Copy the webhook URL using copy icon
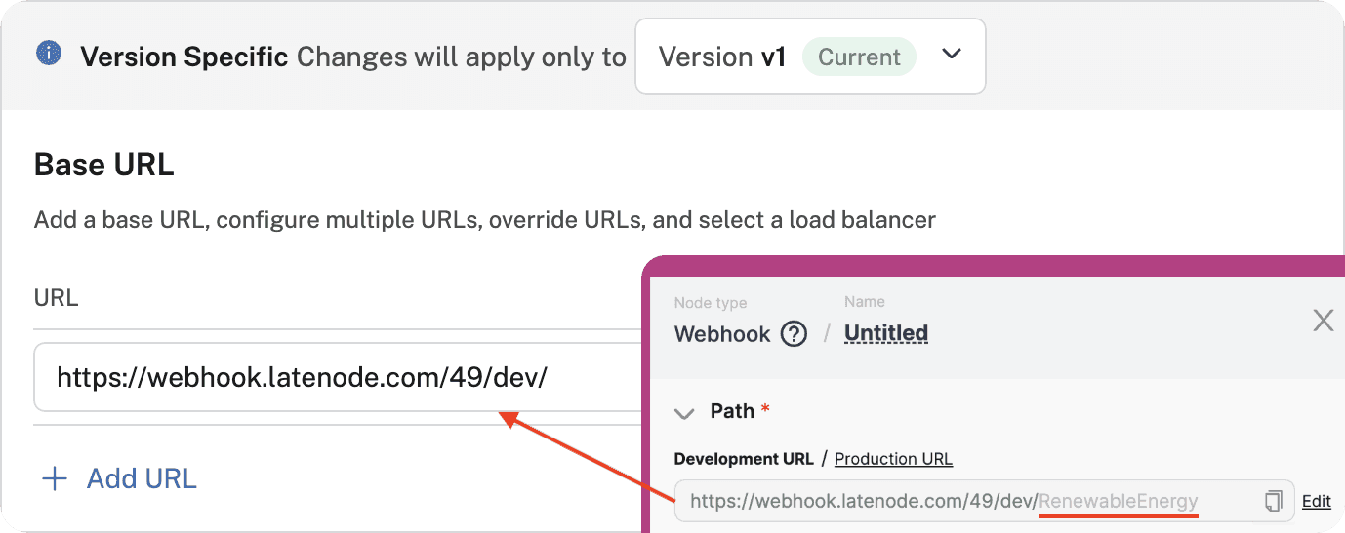Viewport: 1345px width, 533px height. click(1273, 501)
